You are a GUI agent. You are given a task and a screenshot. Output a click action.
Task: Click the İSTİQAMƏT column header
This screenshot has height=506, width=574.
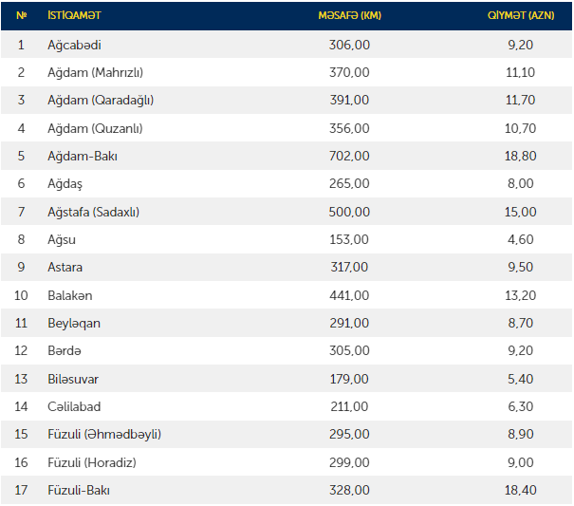pos(74,16)
